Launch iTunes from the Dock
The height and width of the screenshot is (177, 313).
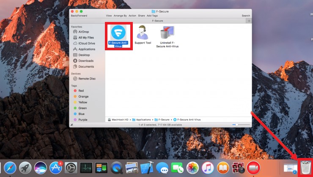208,168
